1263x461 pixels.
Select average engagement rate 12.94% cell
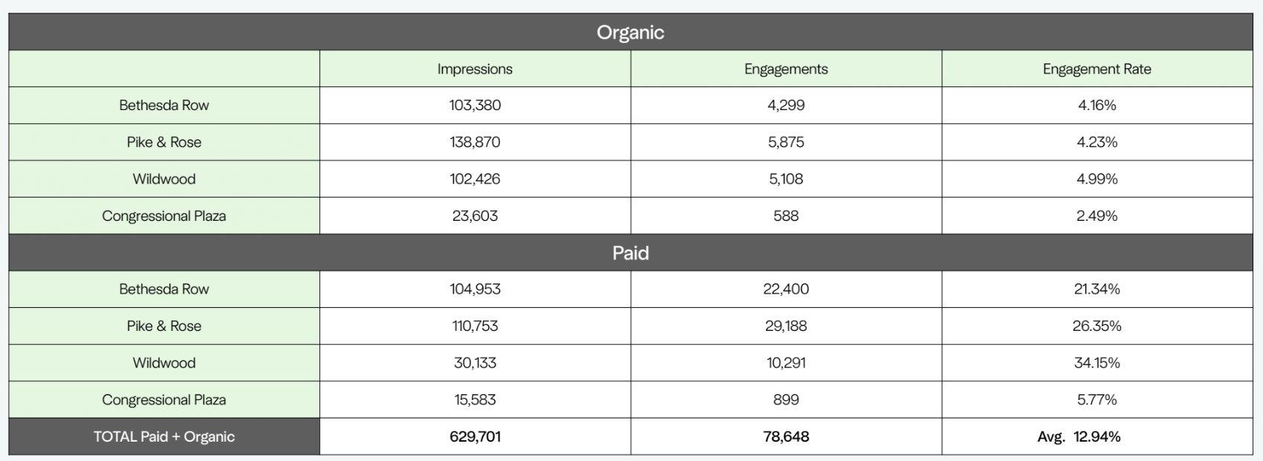(1097, 436)
